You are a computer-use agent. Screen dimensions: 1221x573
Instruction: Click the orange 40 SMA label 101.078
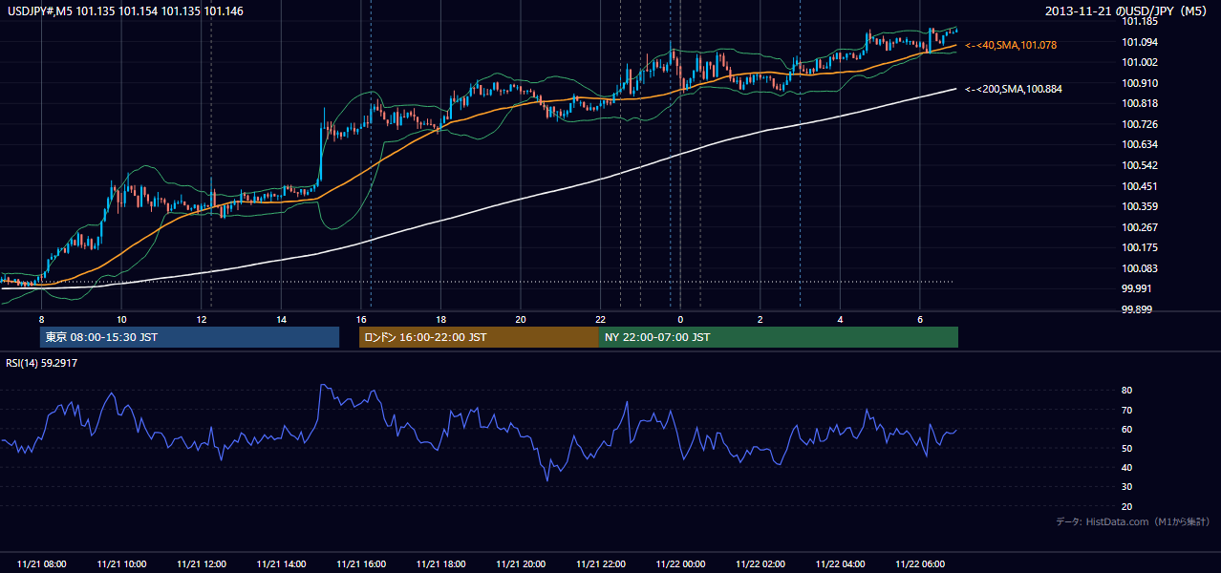point(1011,45)
